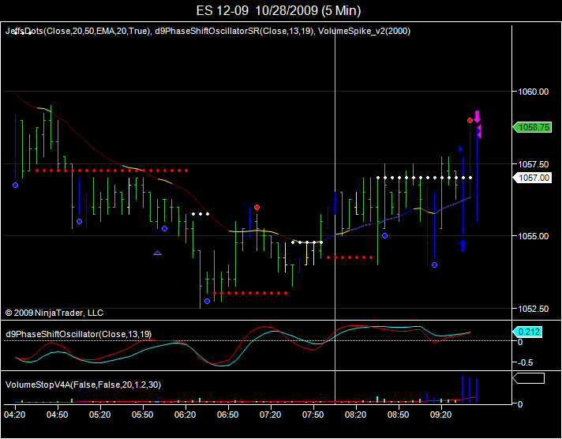The image size is (562, 439).
Task: Select the JeffsDots indicator label text
Action: coord(78,32)
